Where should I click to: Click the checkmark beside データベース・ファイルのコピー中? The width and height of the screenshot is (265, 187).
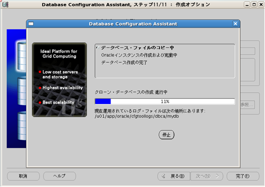(97, 48)
